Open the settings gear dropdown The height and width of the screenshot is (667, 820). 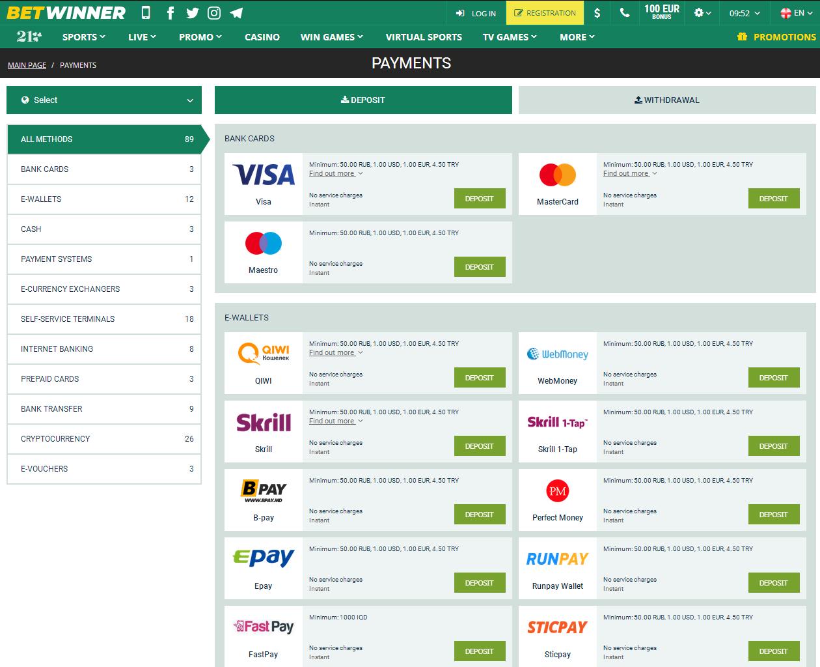point(702,12)
